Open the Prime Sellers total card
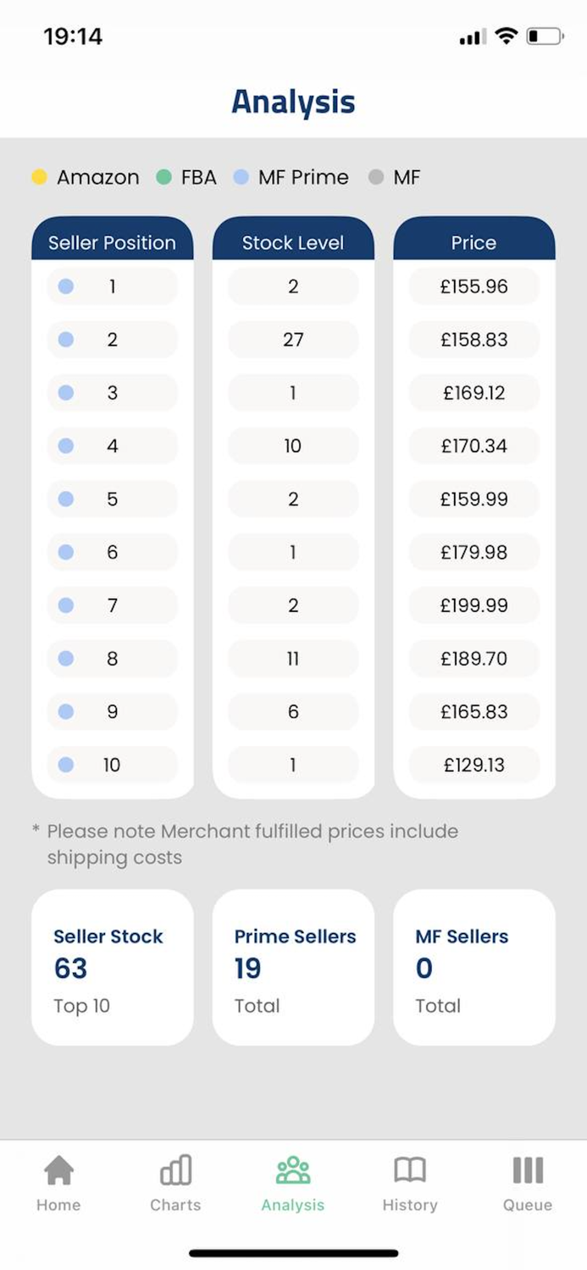Screen dimensions: 587x1270 click(293, 967)
